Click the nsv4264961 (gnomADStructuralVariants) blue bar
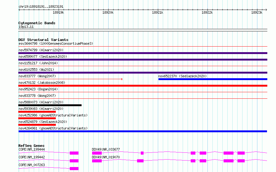 pyautogui.click(x=143, y=131)
